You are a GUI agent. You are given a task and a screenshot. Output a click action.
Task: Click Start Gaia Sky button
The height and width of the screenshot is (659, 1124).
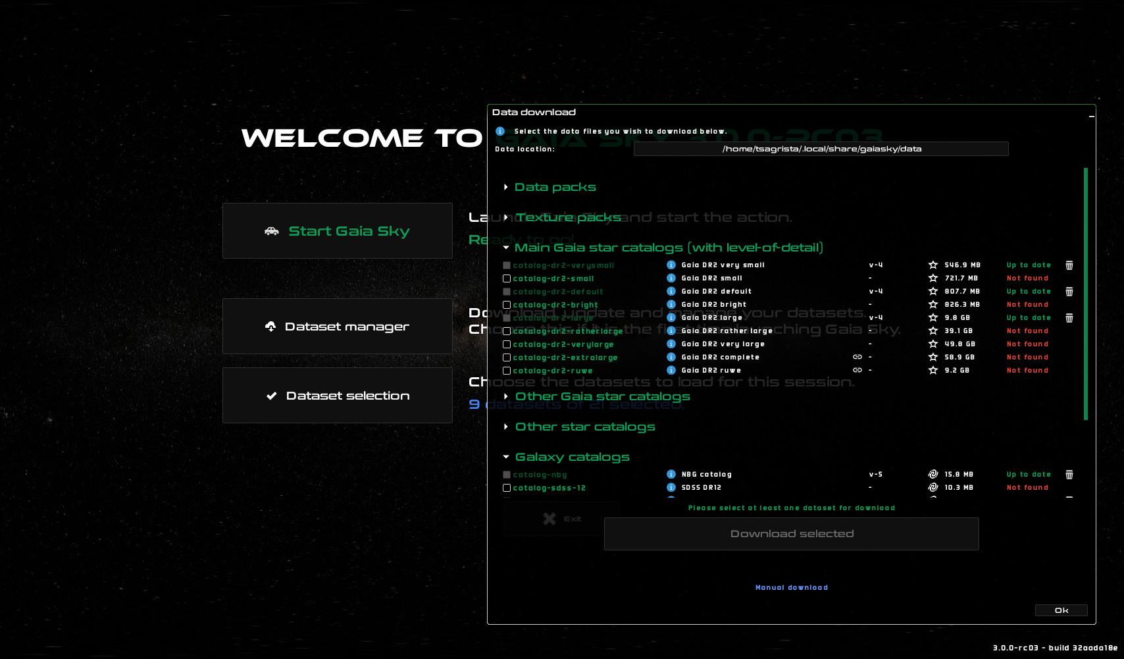[338, 231]
